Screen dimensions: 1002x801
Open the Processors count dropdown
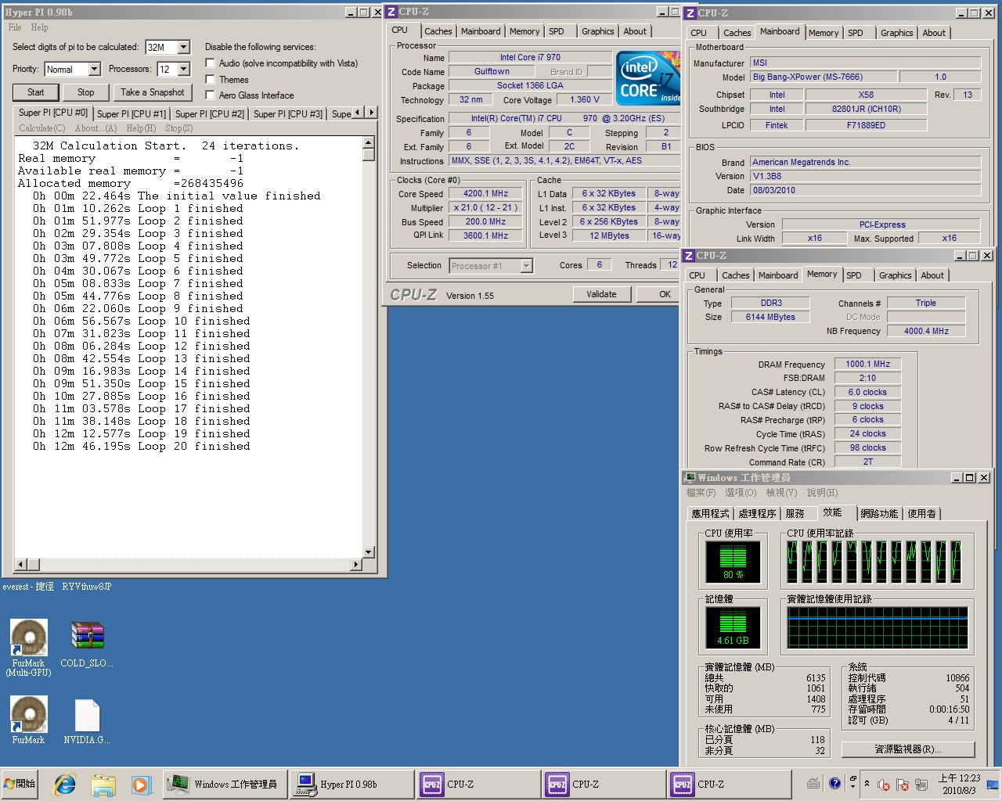(x=183, y=70)
